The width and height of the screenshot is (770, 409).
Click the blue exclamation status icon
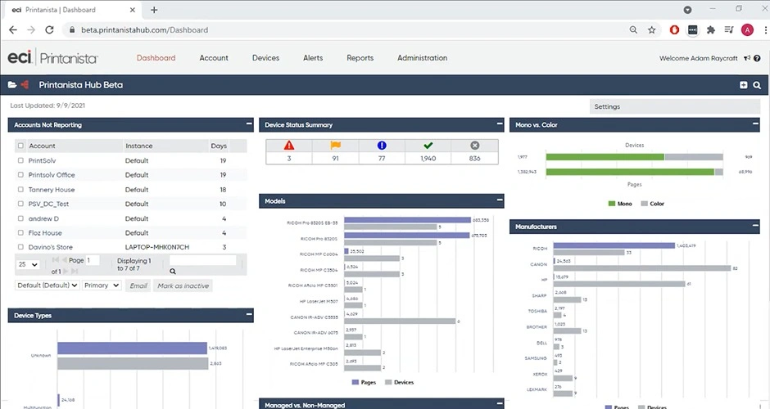tap(382, 146)
